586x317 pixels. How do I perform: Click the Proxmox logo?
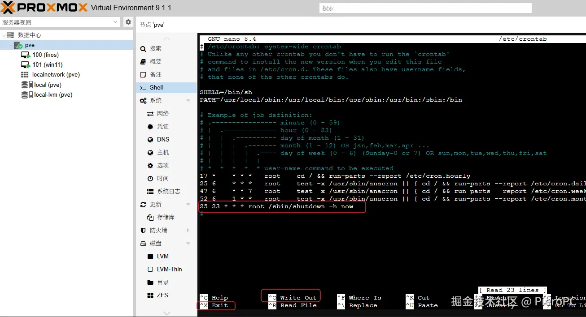click(x=45, y=7)
